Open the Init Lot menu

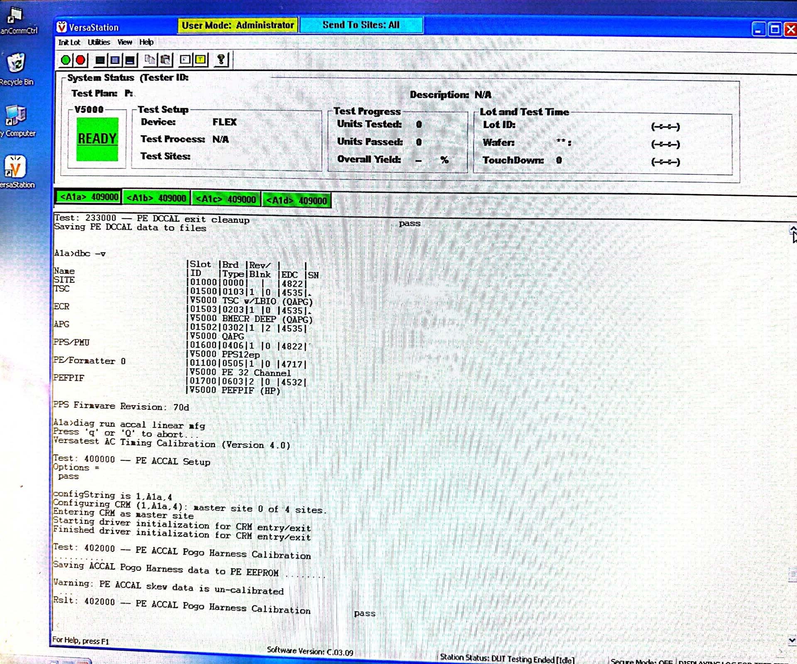[69, 42]
